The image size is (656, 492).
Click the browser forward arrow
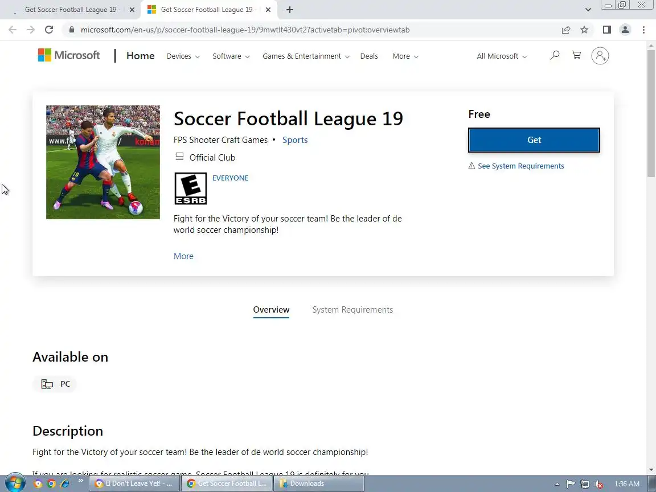(31, 30)
